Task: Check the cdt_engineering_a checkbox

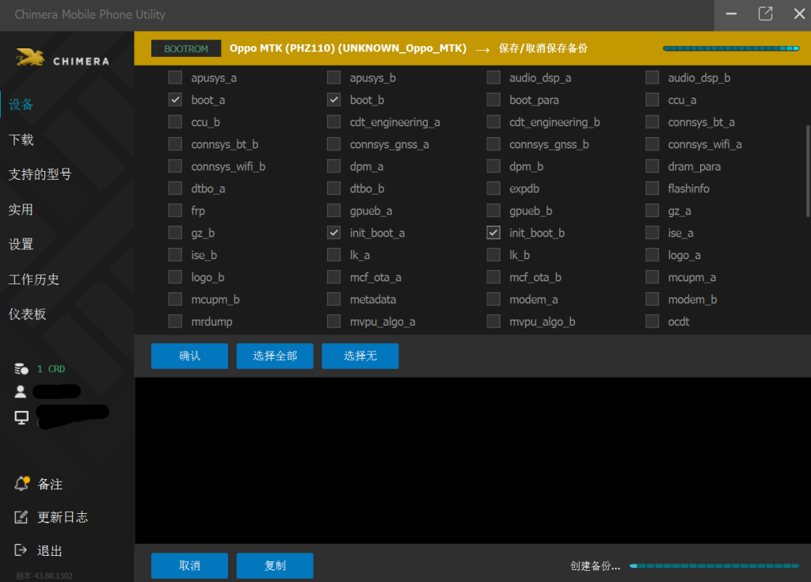Action: (334, 122)
